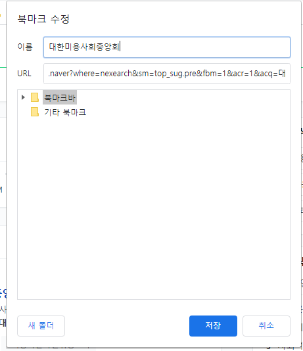This screenshot has height=351, width=303.
Task: Cancel editing with 취소 button
Action: click(266, 326)
